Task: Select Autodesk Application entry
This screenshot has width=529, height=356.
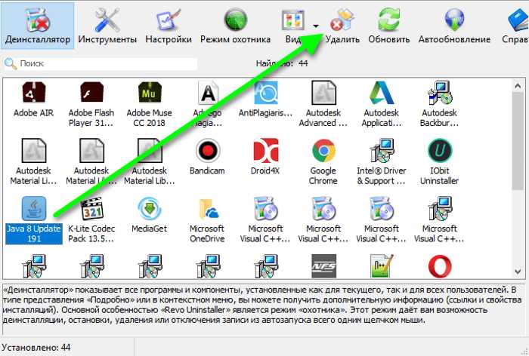Action: click(x=382, y=104)
